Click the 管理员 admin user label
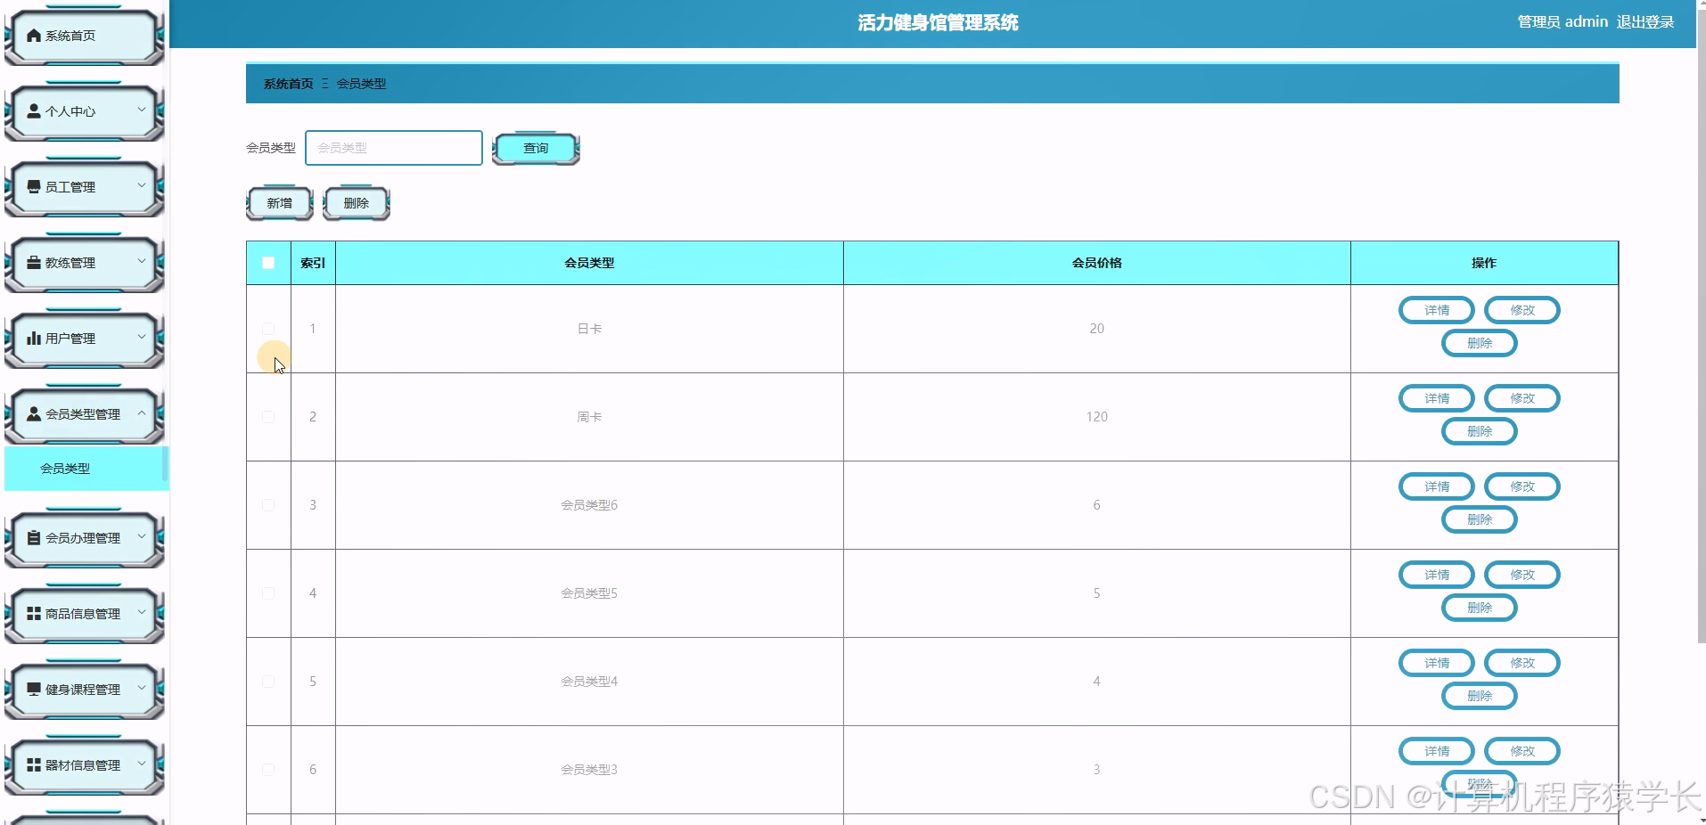 pos(1562,22)
